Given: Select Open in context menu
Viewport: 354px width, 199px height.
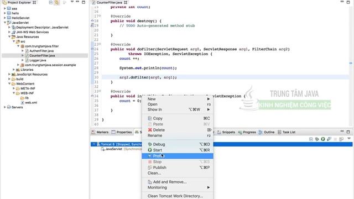Looking at the screenshot, I should coord(178,104).
